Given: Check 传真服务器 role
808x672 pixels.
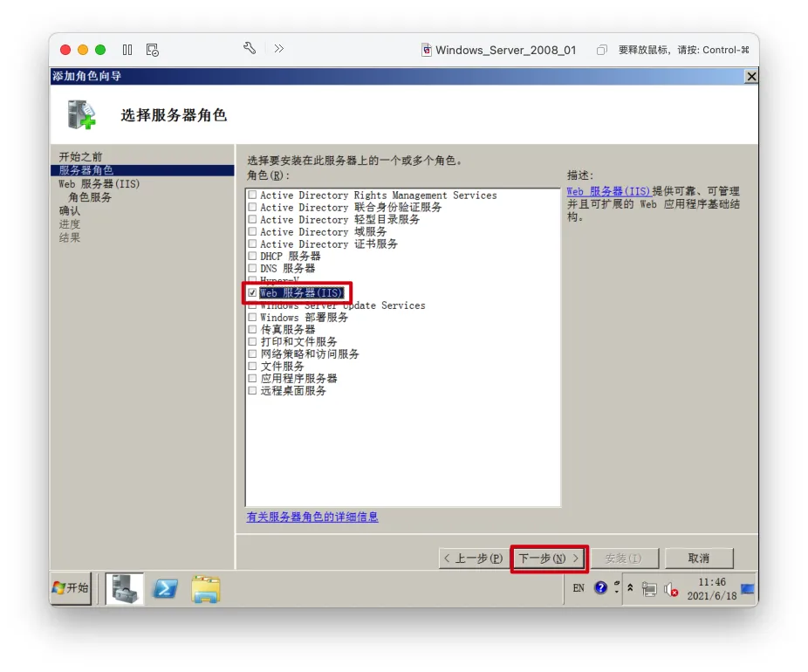Looking at the screenshot, I should pos(252,329).
